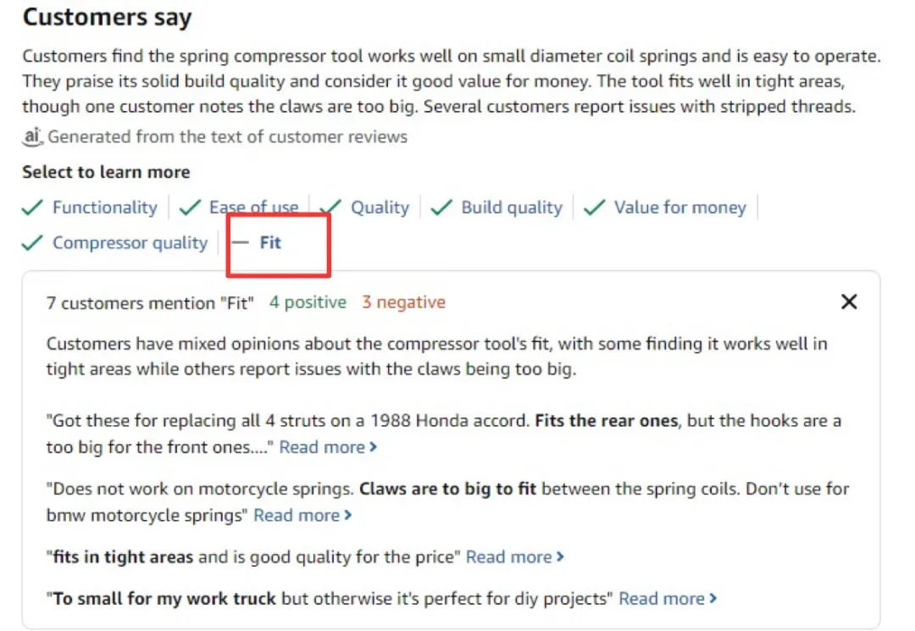The image size is (915, 631).
Task: Close the Fit details panel
Action: coord(849,302)
